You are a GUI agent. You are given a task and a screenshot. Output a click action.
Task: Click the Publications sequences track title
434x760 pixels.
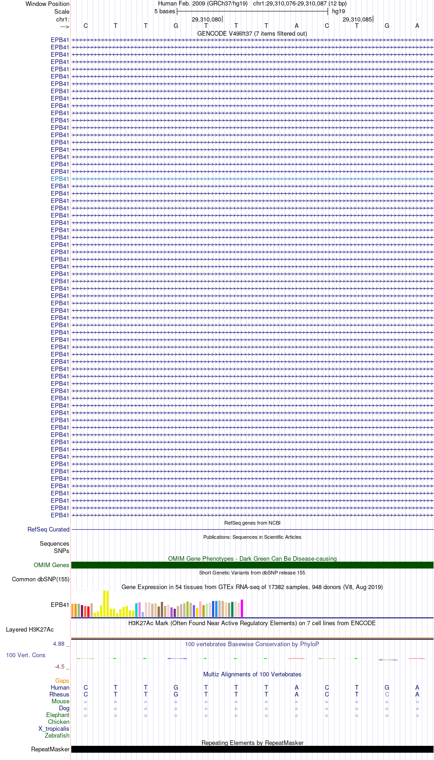pyautogui.click(x=252, y=537)
